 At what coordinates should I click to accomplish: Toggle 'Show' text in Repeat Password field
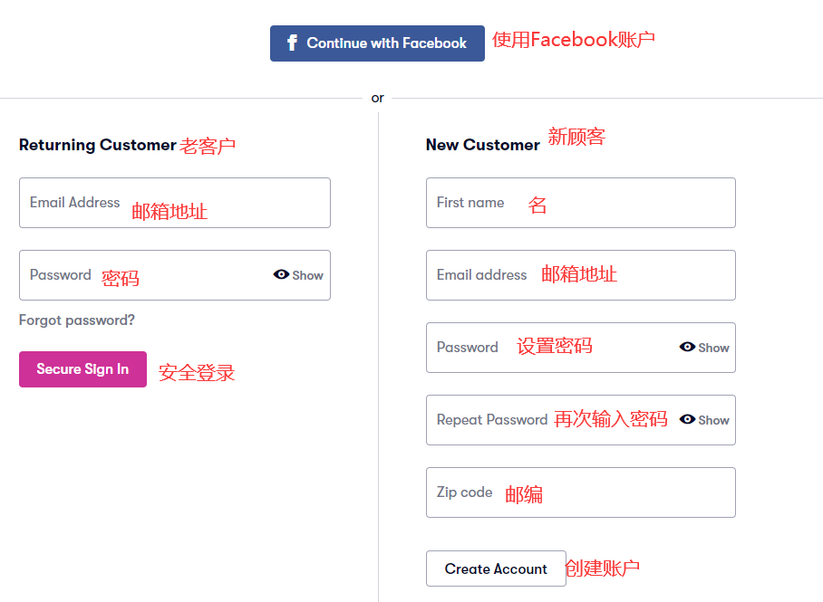pyautogui.click(x=714, y=420)
